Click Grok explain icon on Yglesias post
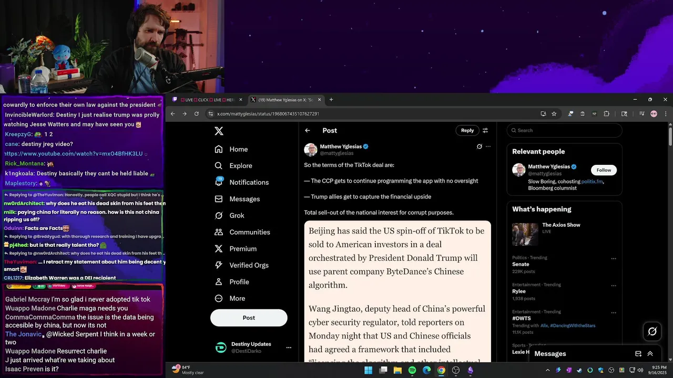Viewport: 673px width, 378px height. [479, 146]
